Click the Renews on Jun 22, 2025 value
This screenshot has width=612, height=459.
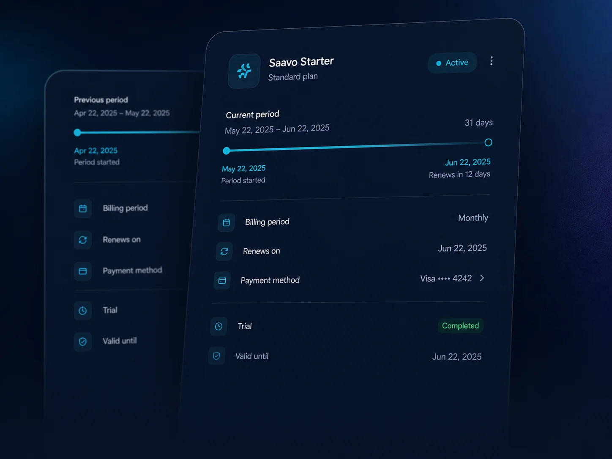click(x=462, y=248)
